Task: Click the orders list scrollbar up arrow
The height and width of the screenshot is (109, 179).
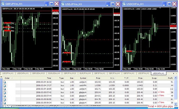Action: click(176, 78)
